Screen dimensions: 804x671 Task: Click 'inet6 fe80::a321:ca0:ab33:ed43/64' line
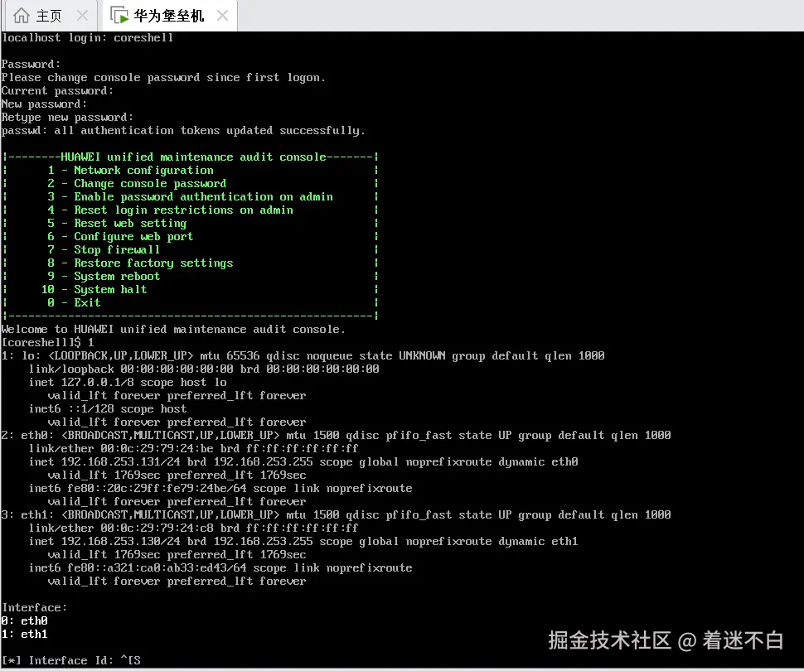point(220,568)
